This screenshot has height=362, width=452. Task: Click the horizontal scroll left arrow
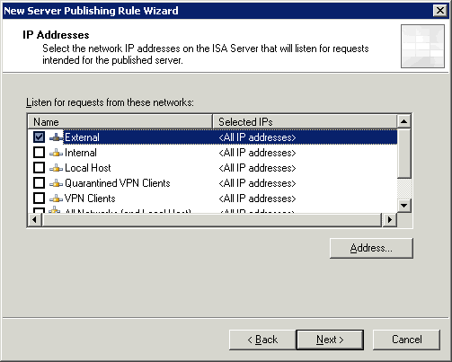(x=35, y=220)
